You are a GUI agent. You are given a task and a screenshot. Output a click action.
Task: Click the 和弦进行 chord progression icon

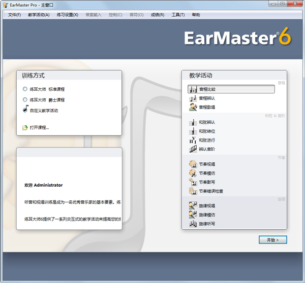193,140
